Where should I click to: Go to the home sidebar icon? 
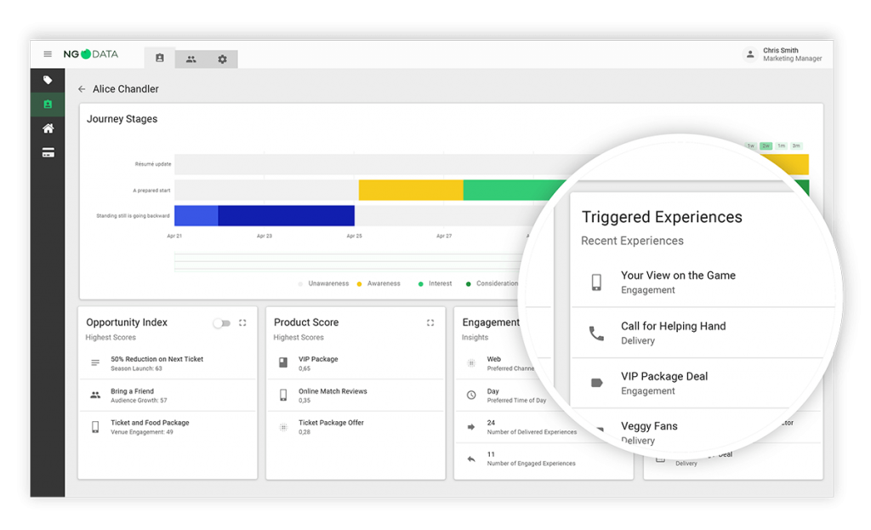tap(48, 128)
